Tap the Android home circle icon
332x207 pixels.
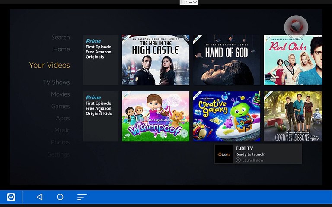(60, 197)
